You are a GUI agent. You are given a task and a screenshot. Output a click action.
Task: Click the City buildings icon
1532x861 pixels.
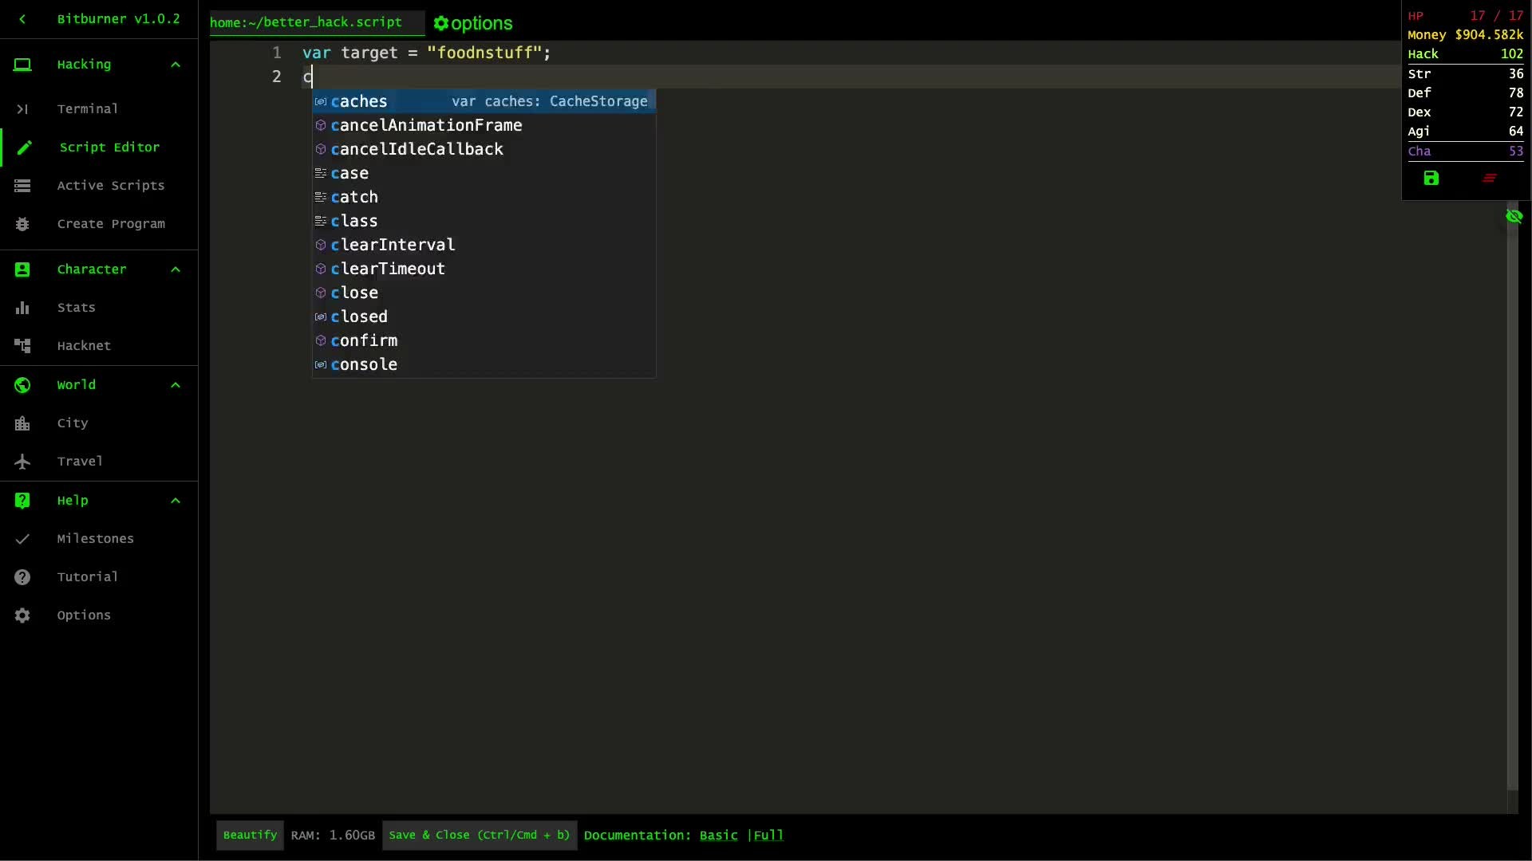[x=22, y=423]
